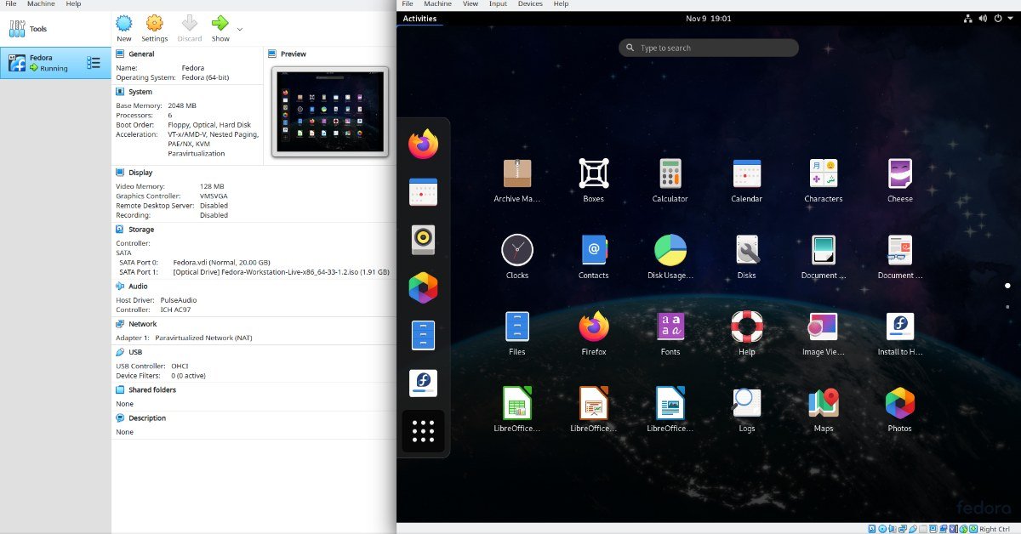Open the Display section header
Screen dimensions: 1021x534
point(140,173)
